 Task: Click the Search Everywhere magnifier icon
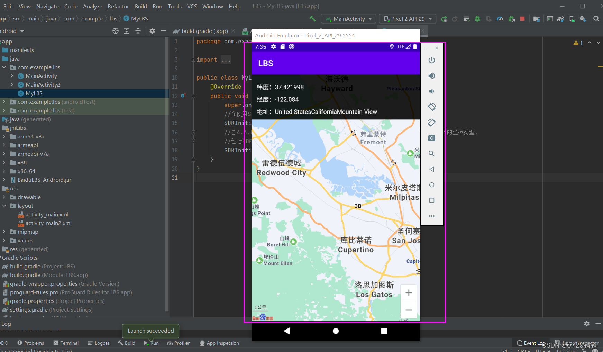pos(596,19)
